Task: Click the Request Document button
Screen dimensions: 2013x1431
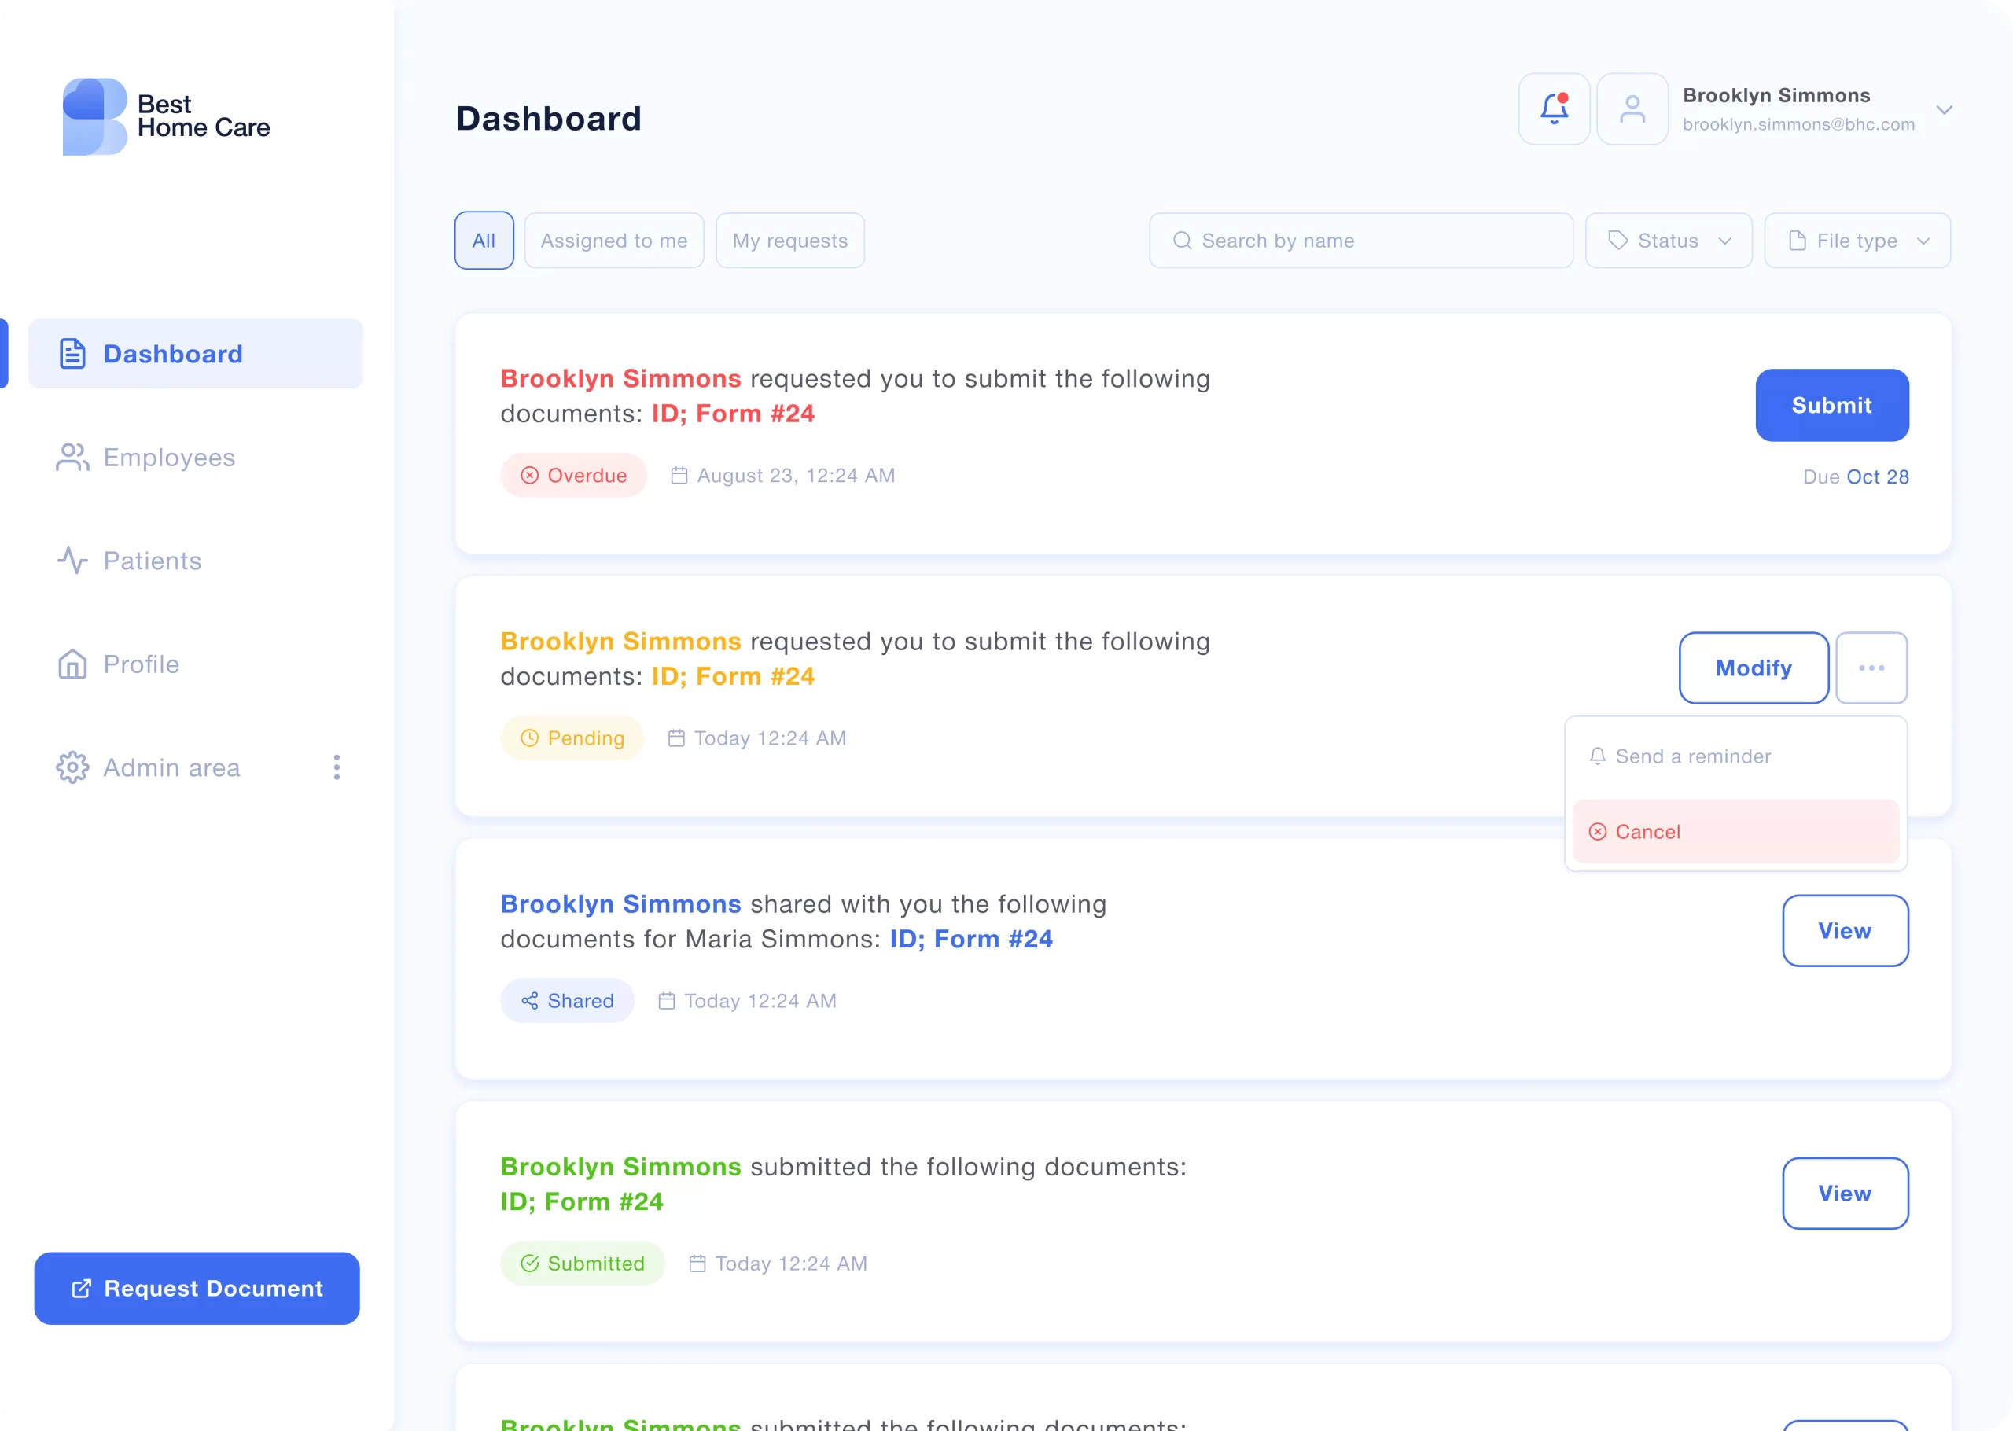Action: click(x=197, y=1287)
